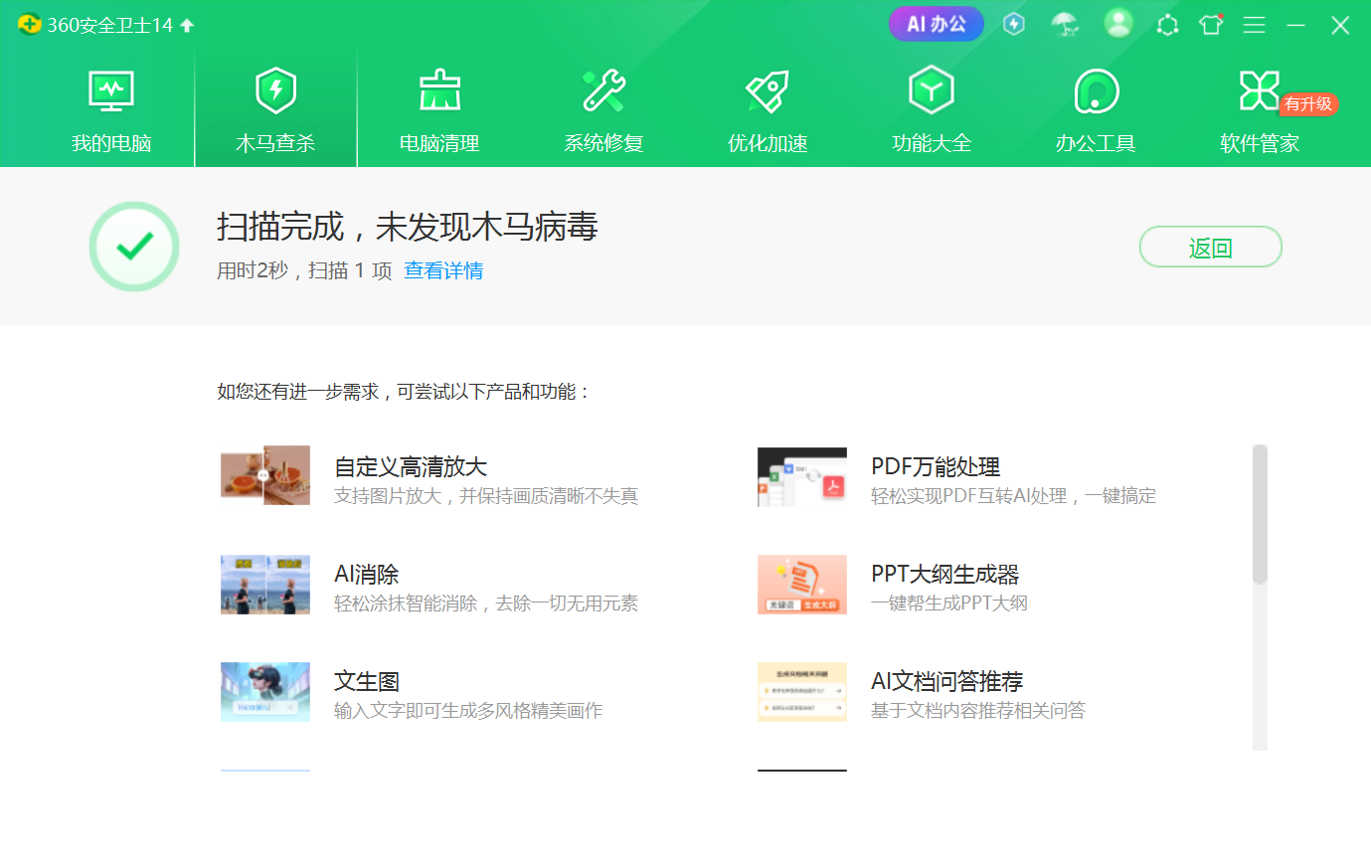The height and width of the screenshot is (864, 1371).
Task: Click the AI消除 thumbnail
Action: (265, 585)
